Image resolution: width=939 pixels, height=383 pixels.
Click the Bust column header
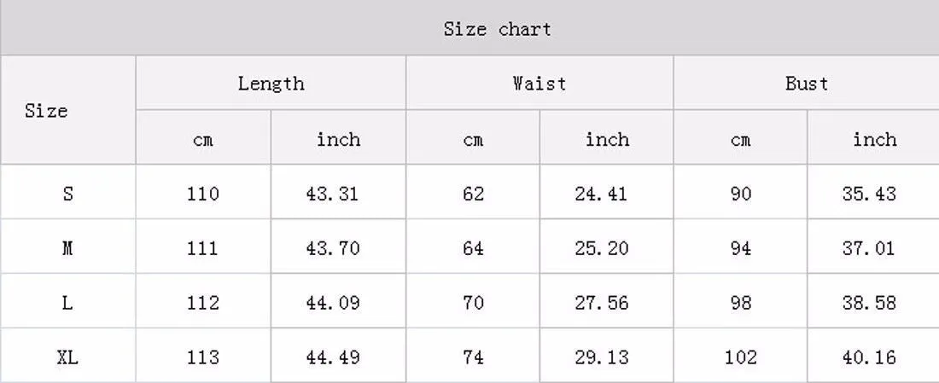(x=807, y=84)
